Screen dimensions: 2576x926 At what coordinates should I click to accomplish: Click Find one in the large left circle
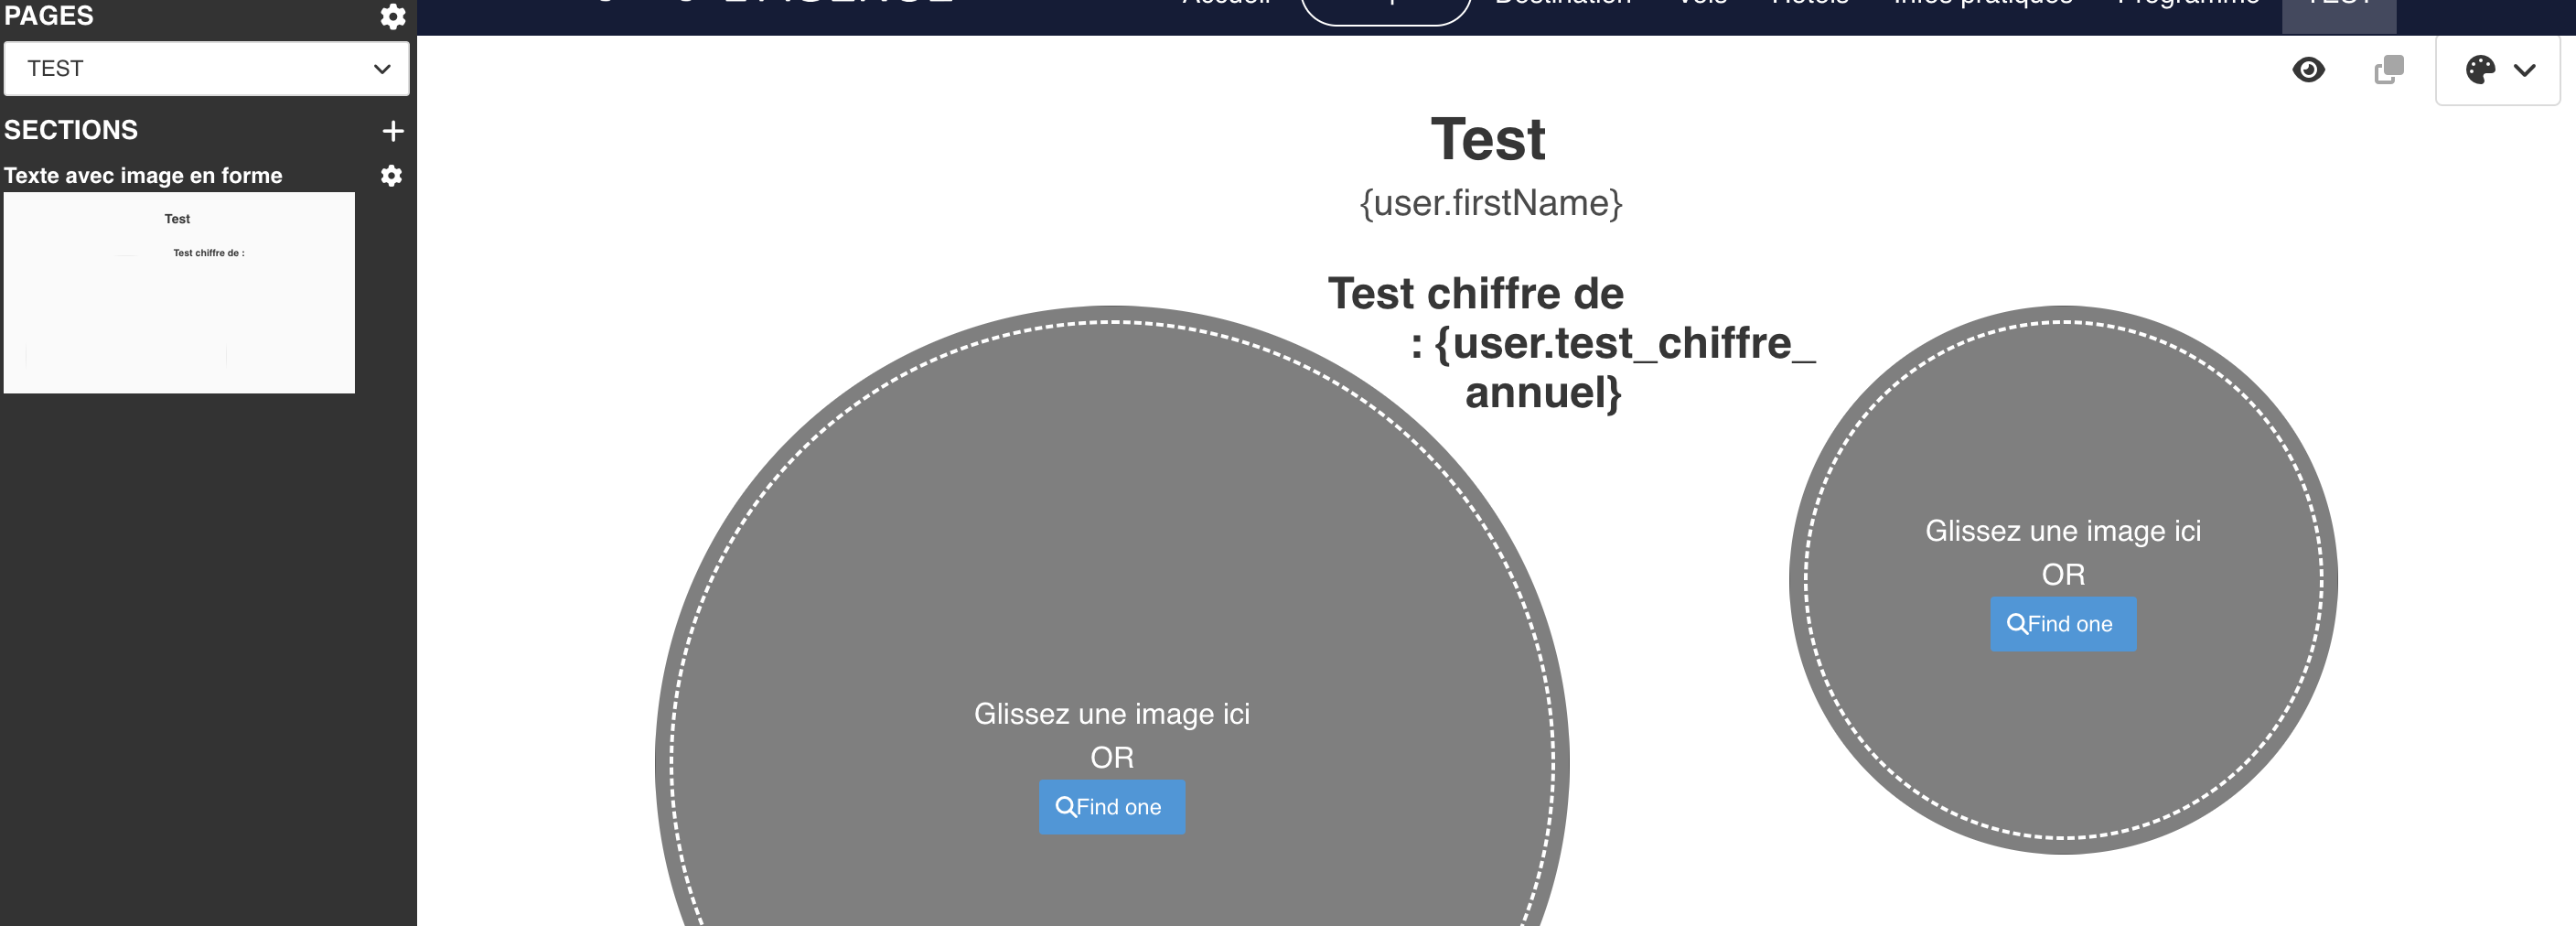(1112, 807)
